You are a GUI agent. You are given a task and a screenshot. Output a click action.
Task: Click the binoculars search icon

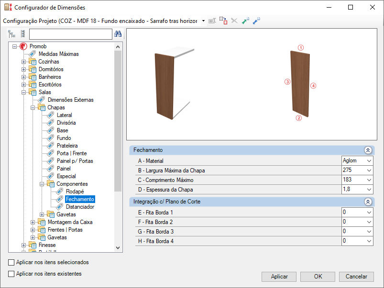tap(118, 34)
